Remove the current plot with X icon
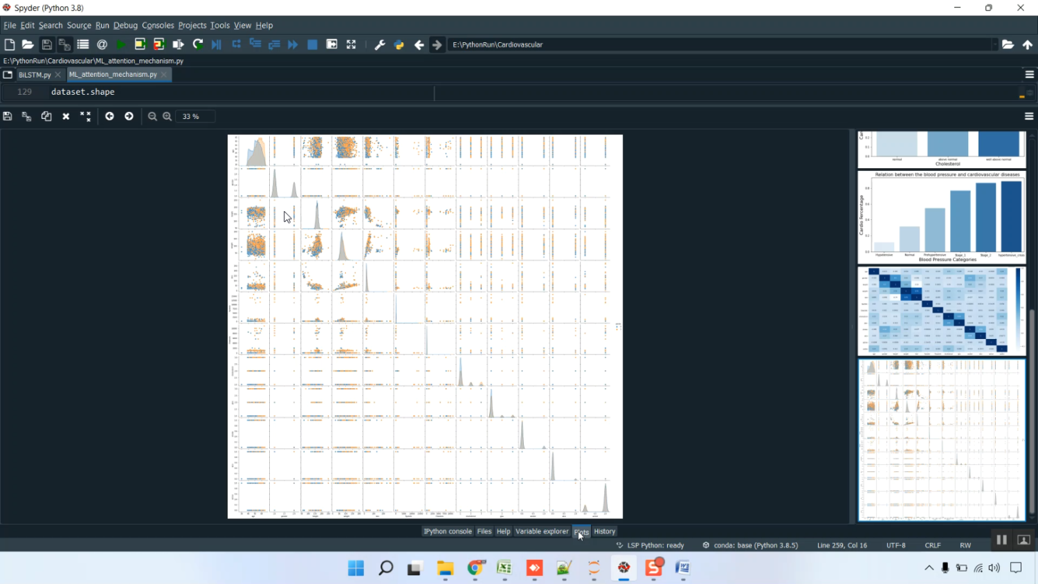This screenshot has width=1038, height=584. click(x=66, y=116)
